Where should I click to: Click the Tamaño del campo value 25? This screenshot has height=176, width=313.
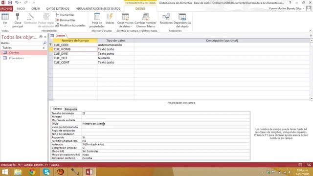click(166, 113)
